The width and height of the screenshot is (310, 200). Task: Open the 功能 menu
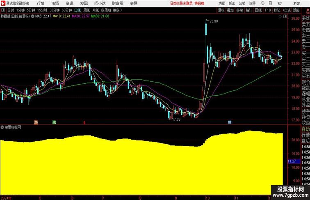coord(221,3)
